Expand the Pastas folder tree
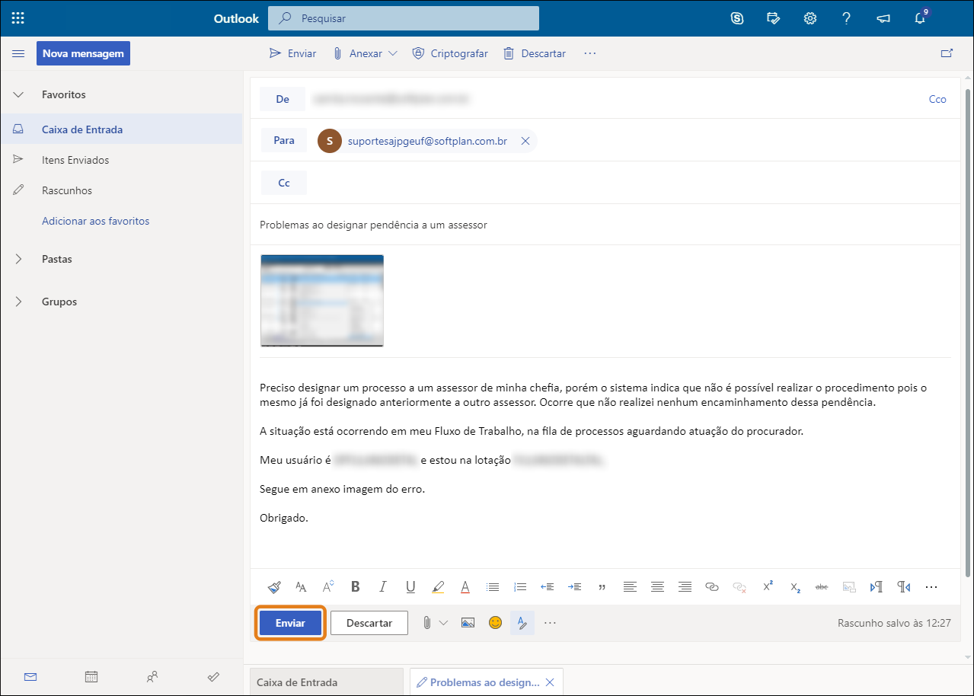The width and height of the screenshot is (974, 696). pyautogui.click(x=19, y=259)
